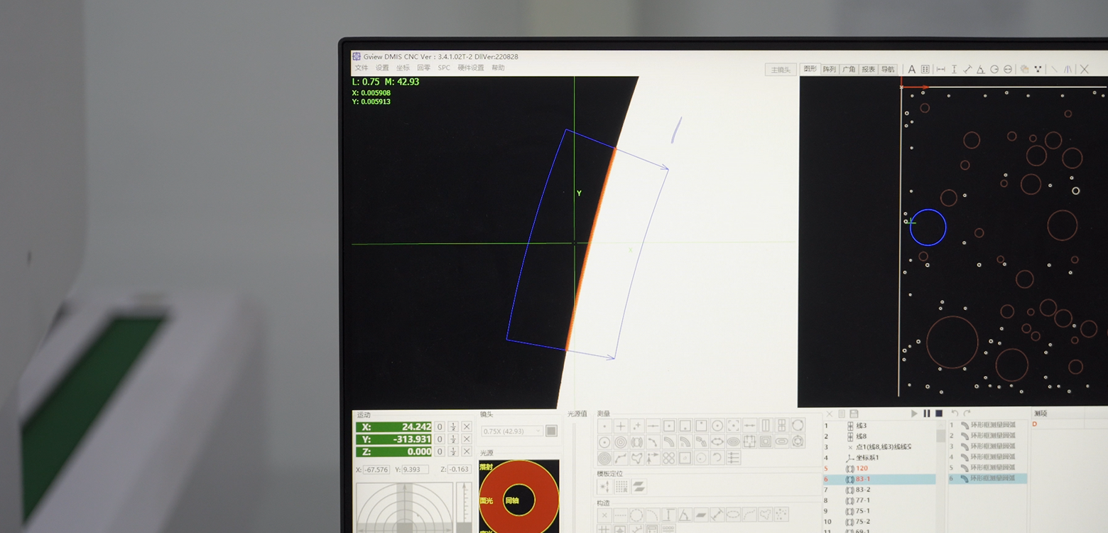Pause the running measurement program
The width and height of the screenshot is (1108, 533).
coord(926,414)
